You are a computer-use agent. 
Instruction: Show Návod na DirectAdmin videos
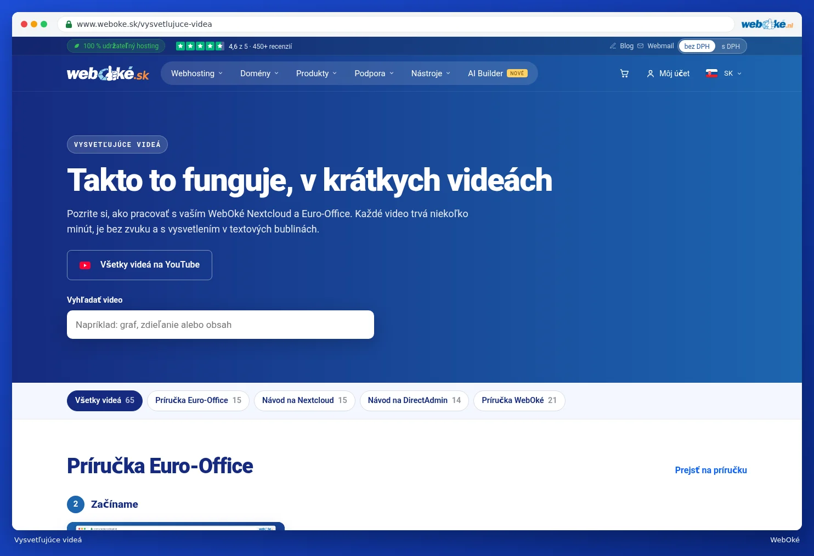(x=414, y=400)
